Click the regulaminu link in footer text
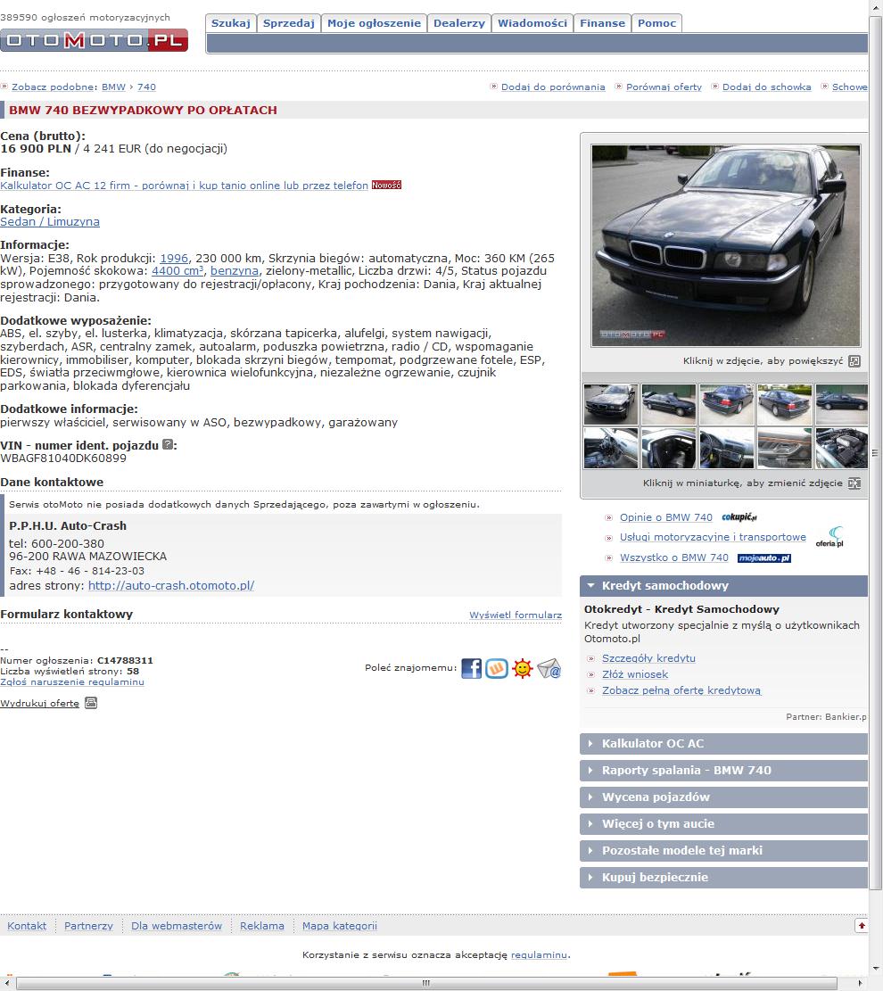Viewport: 883px width, 991px height. [539, 955]
